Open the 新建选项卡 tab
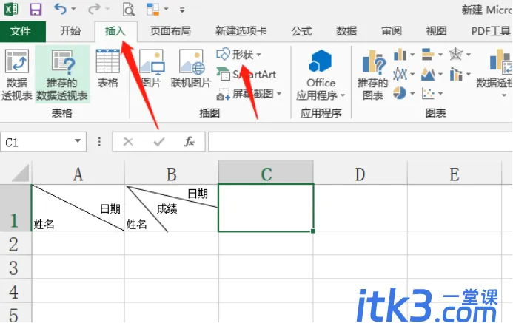The height and width of the screenshot is (323, 513). click(x=241, y=31)
